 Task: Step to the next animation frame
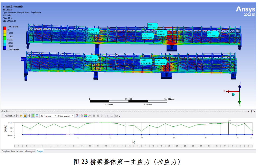[28, 116]
